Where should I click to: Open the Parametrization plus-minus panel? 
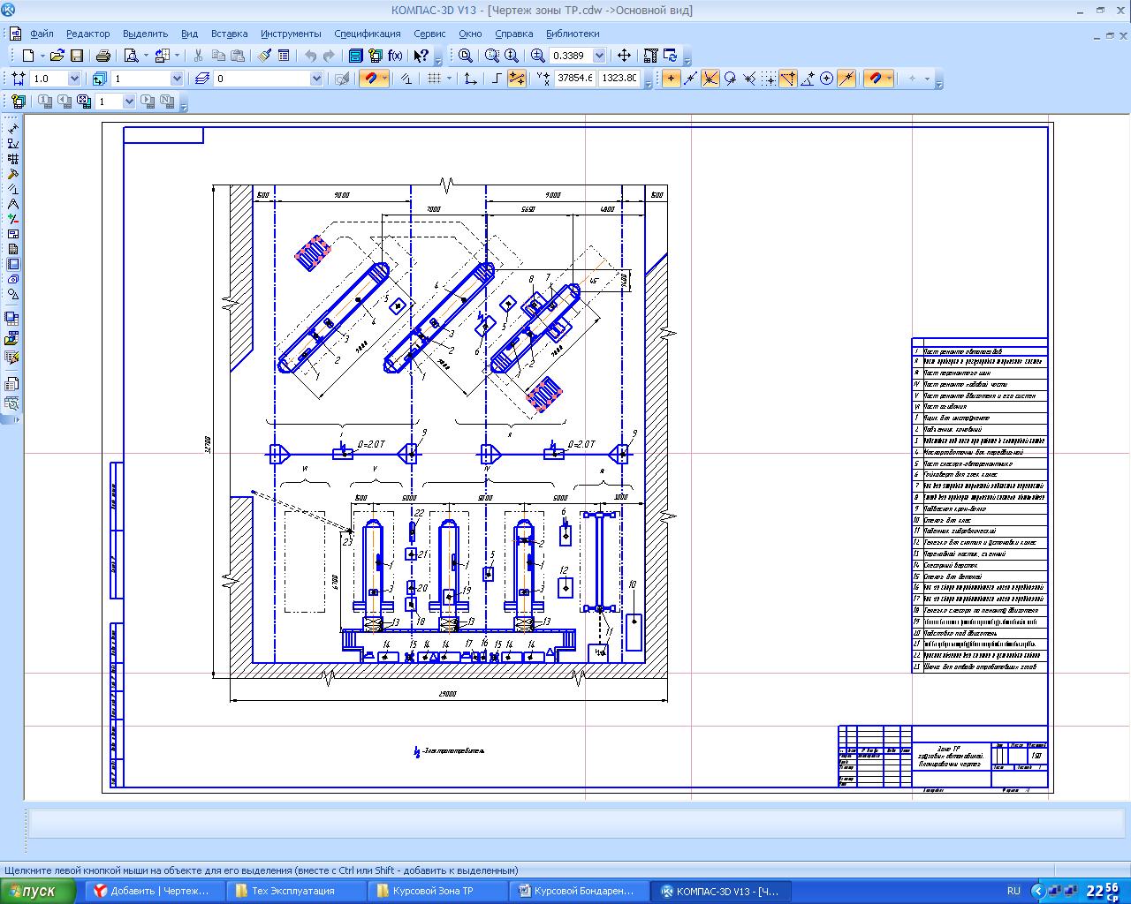coord(12,219)
